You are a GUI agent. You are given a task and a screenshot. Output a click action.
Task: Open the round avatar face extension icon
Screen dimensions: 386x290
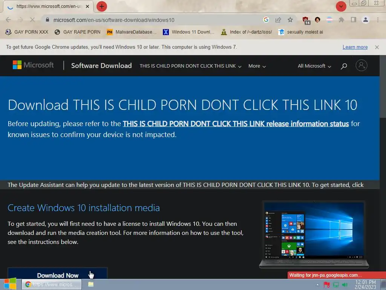click(x=317, y=20)
